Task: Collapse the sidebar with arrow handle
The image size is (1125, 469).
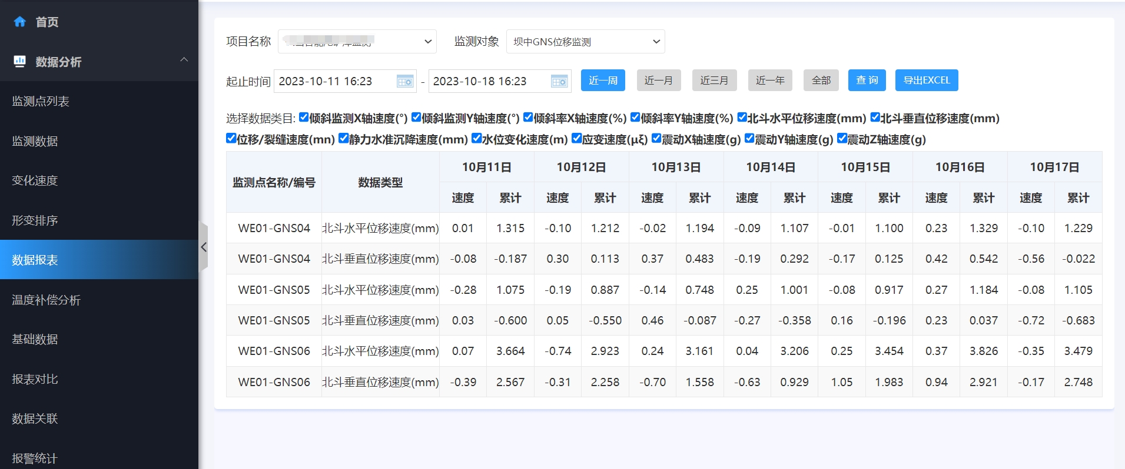Action: (x=204, y=247)
